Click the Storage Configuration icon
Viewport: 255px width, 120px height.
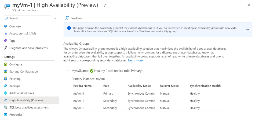pos(5,71)
